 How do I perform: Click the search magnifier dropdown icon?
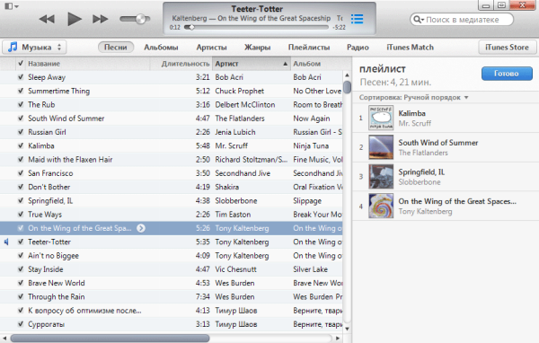[x=419, y=20]
